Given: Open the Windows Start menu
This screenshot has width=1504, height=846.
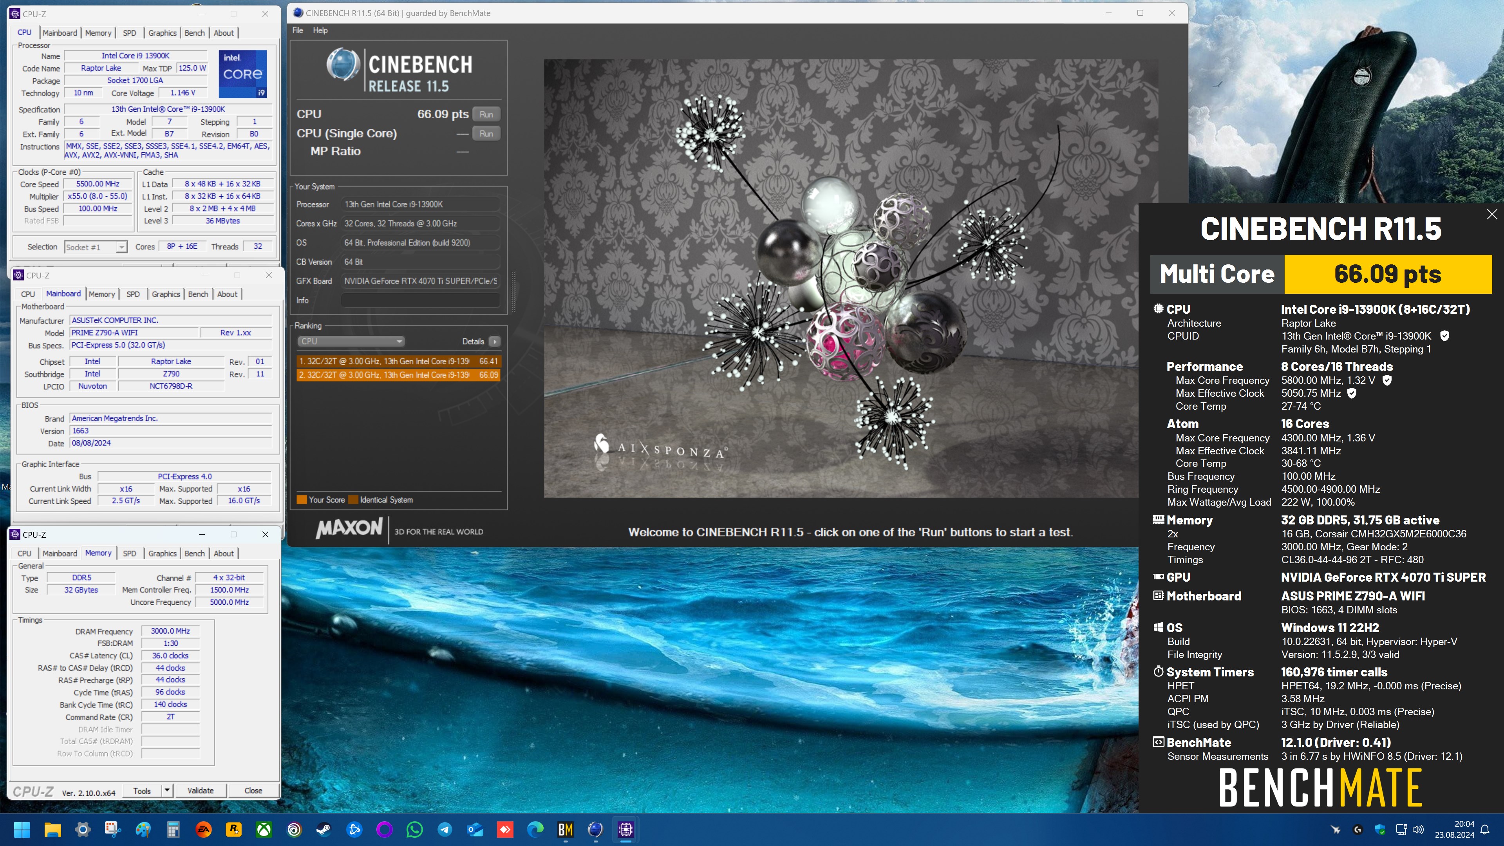Looking at the screenshot, I should [22, 830].
